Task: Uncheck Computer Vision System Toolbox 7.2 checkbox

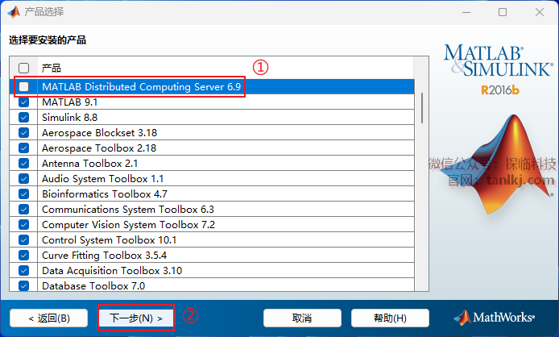Action: pos(23,225)
